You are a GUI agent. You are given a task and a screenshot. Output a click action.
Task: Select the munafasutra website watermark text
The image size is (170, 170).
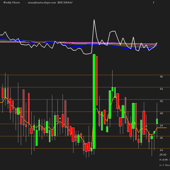[x=42, y=2]
